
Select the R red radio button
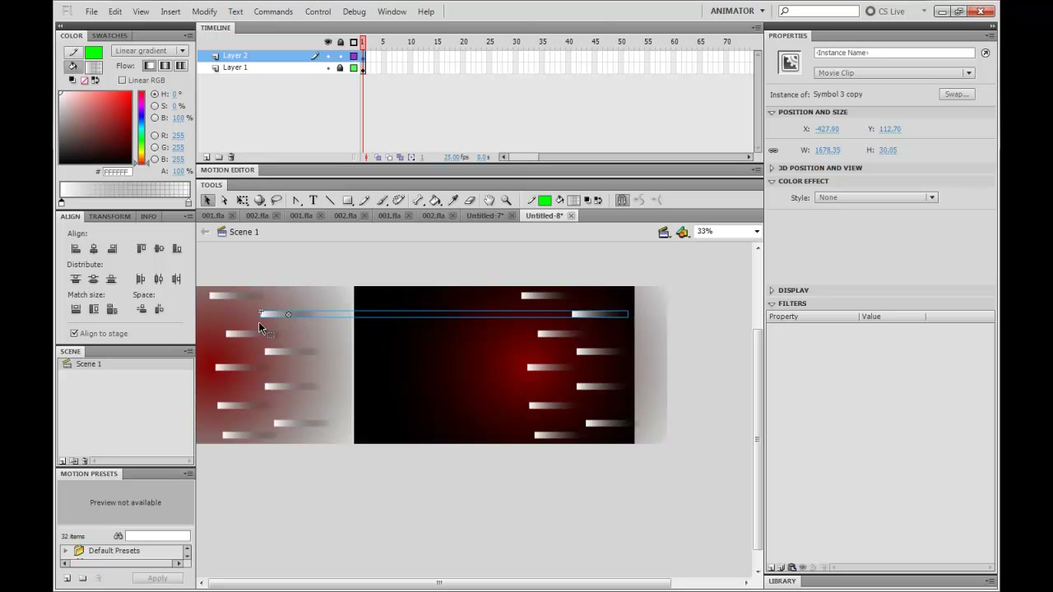[x=155, y=136]
